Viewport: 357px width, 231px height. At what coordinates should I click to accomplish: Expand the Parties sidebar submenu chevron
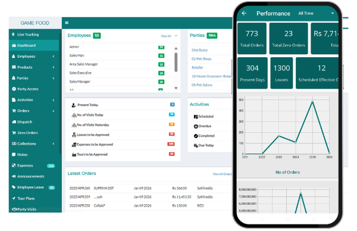(54, 78)
